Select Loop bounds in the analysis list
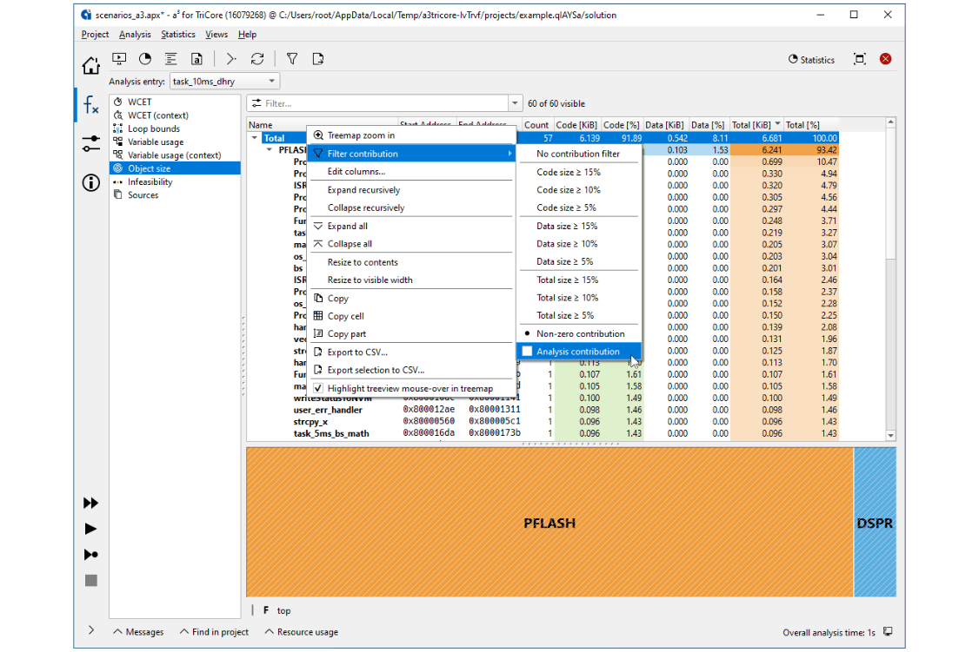 pyautogui.click(x=153, y=128)
